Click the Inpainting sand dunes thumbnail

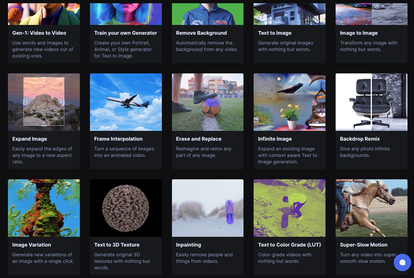click(207, 208)
